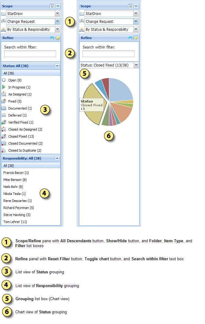Viewport: 205px width, 324px height.
Task: Click the Documented book icon in Status list
Action: 4,108
